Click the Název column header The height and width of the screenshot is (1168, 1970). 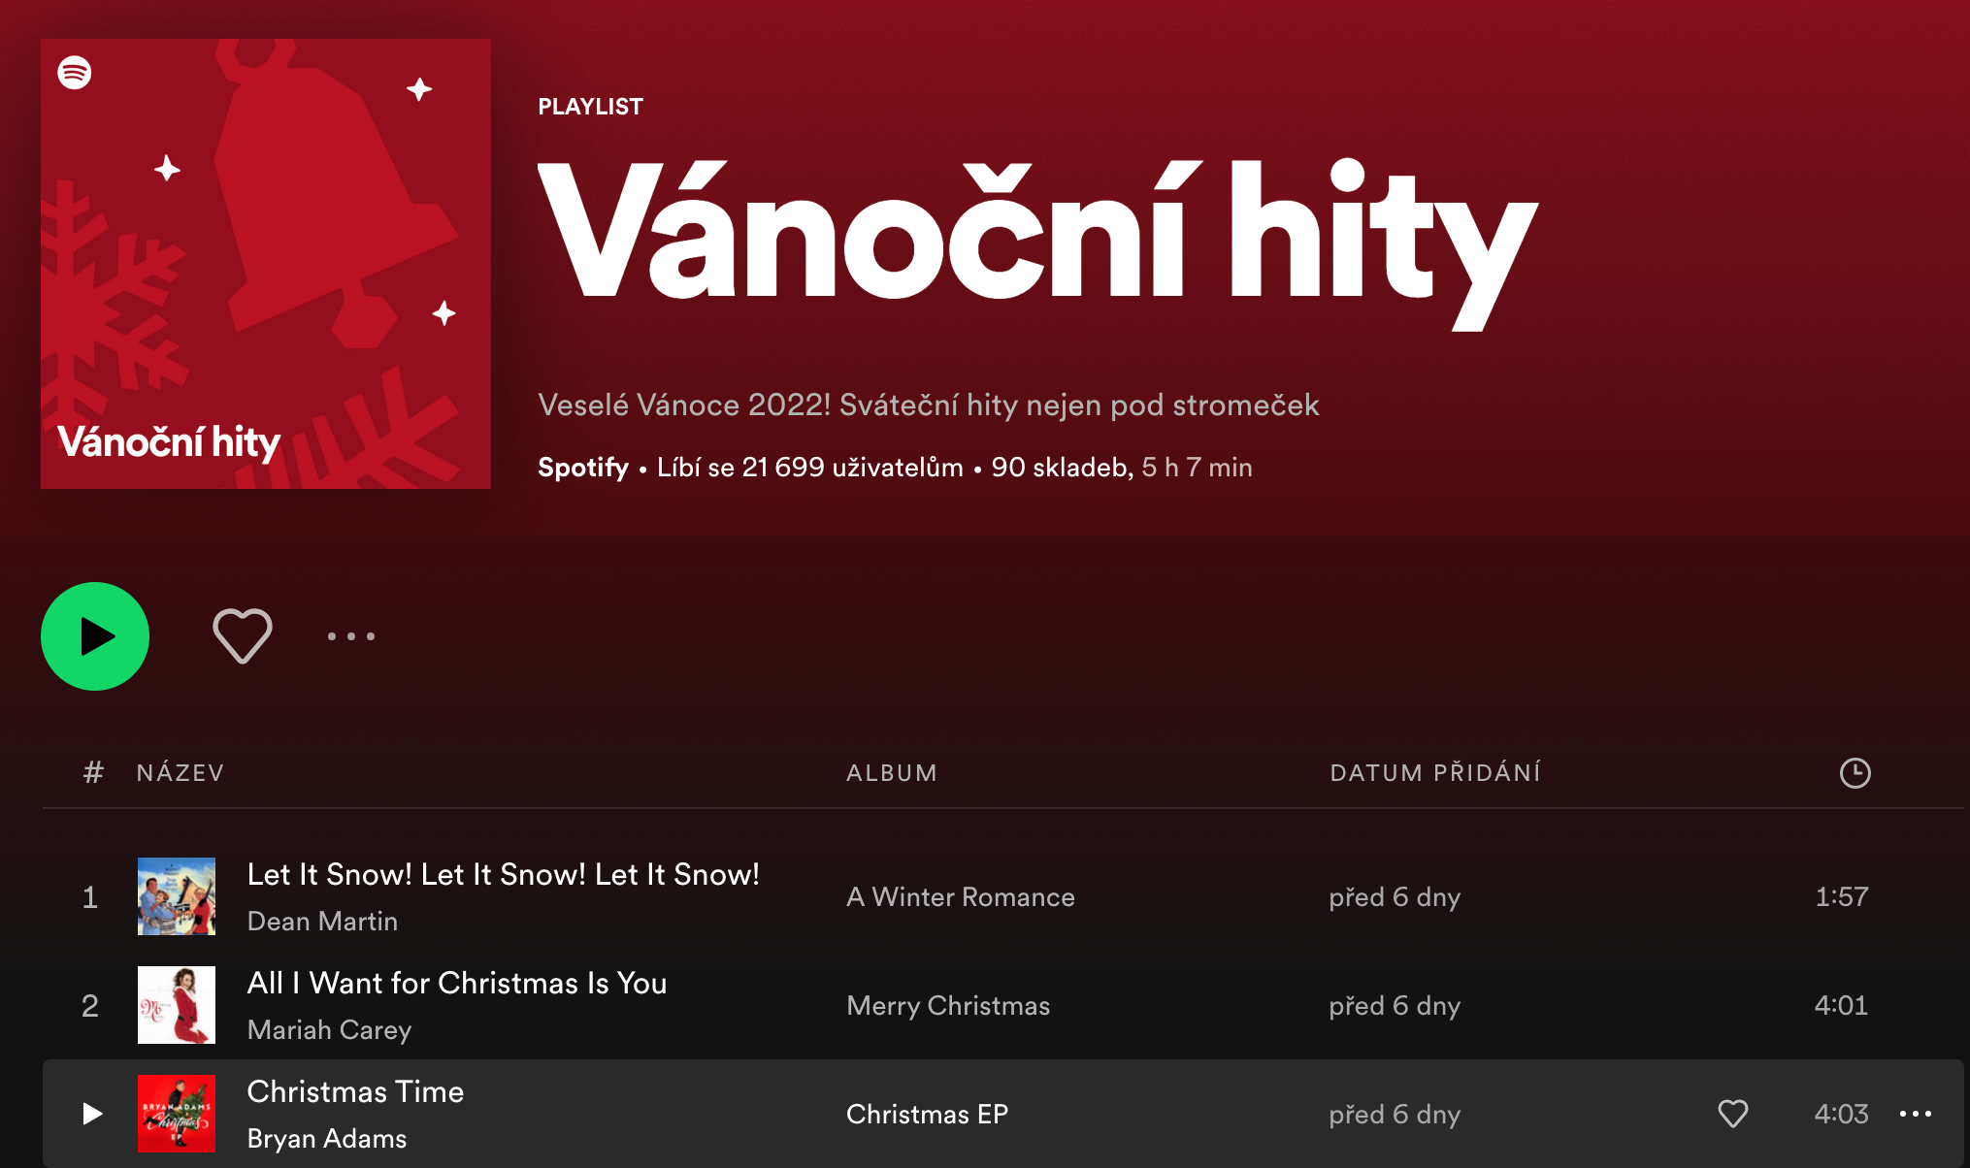[181, 773]
